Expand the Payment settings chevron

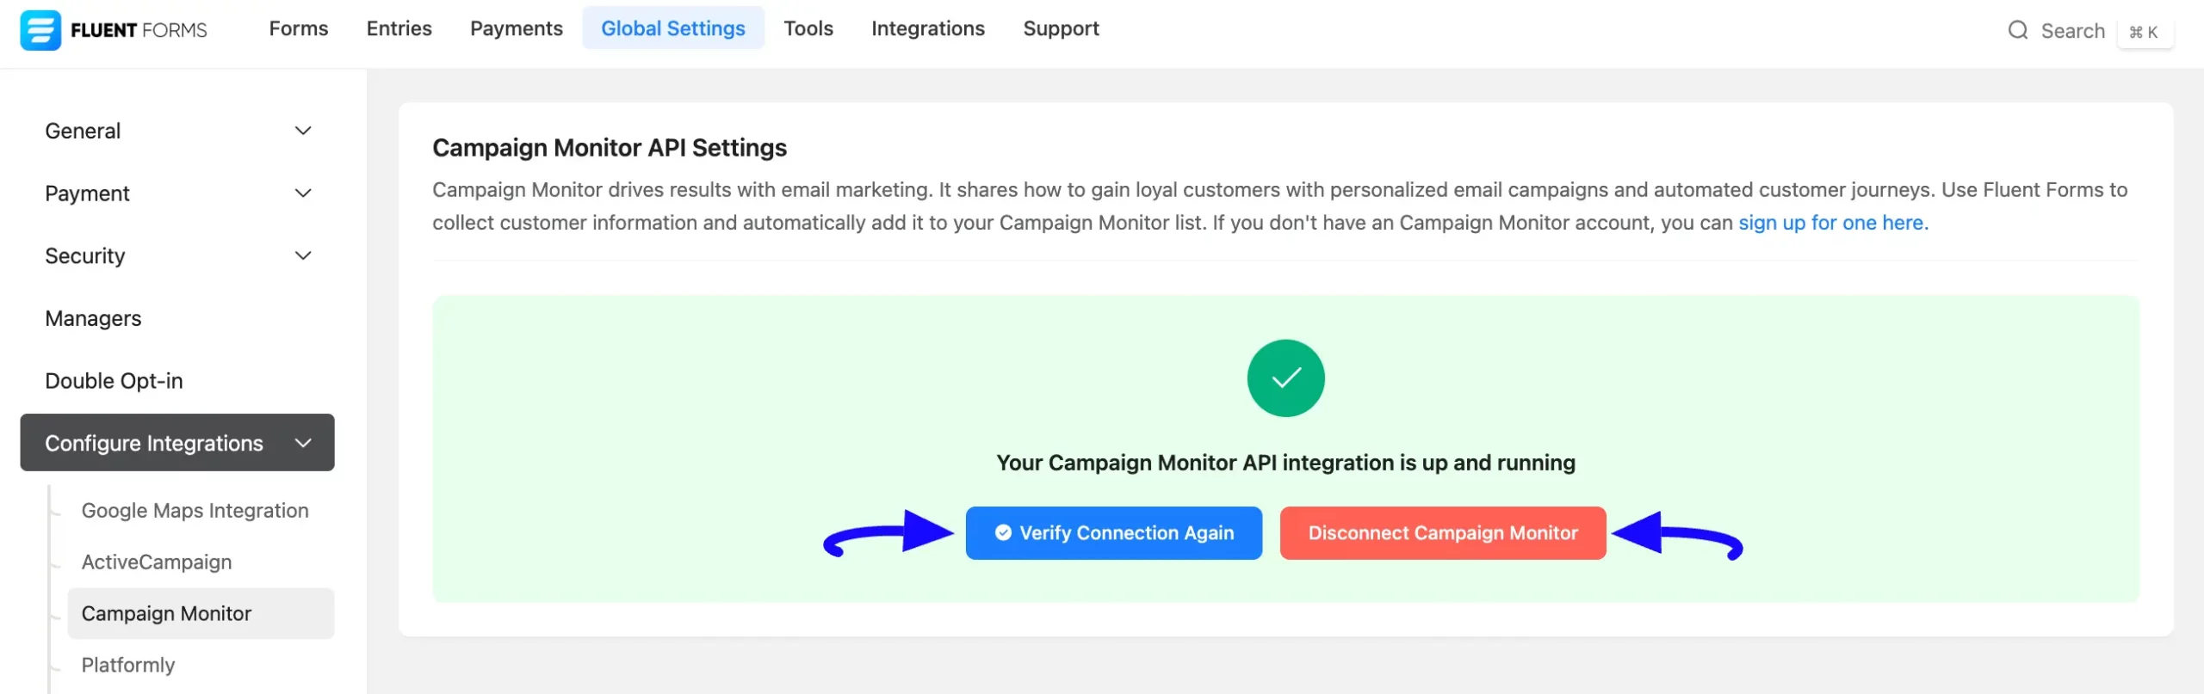(x=303, y=193)
